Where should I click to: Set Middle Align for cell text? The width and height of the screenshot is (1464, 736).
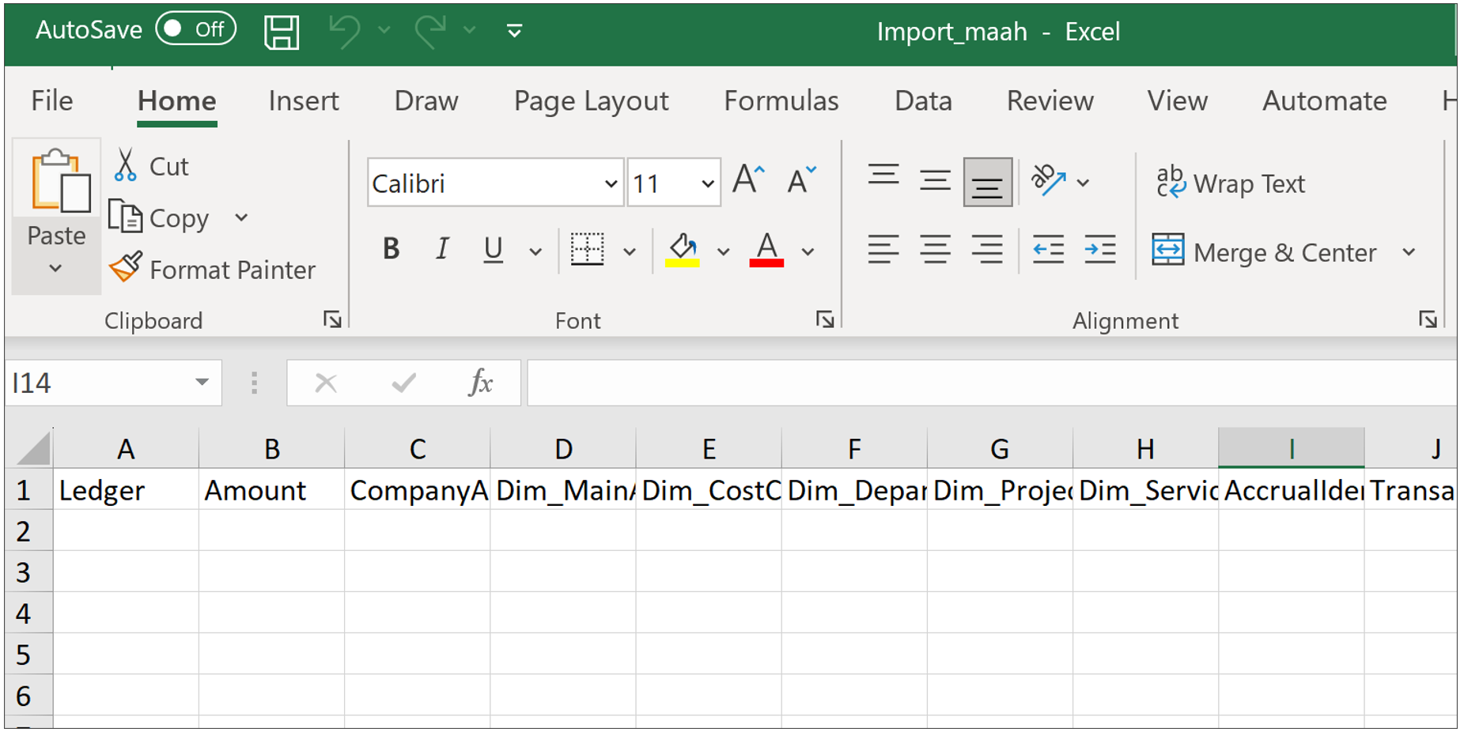point(935,182)
